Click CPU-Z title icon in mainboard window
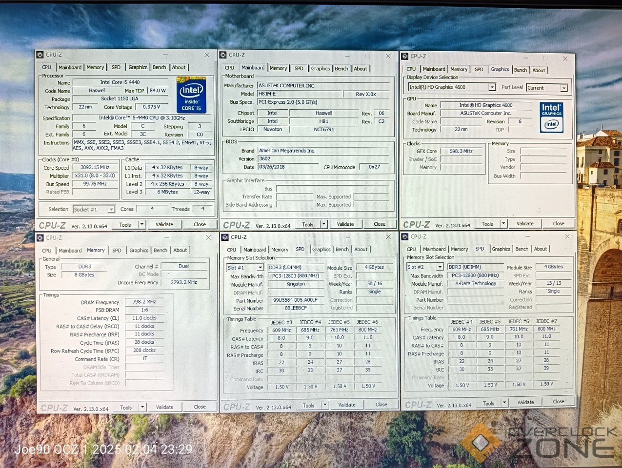622x468 pixels. coord(223,56)
